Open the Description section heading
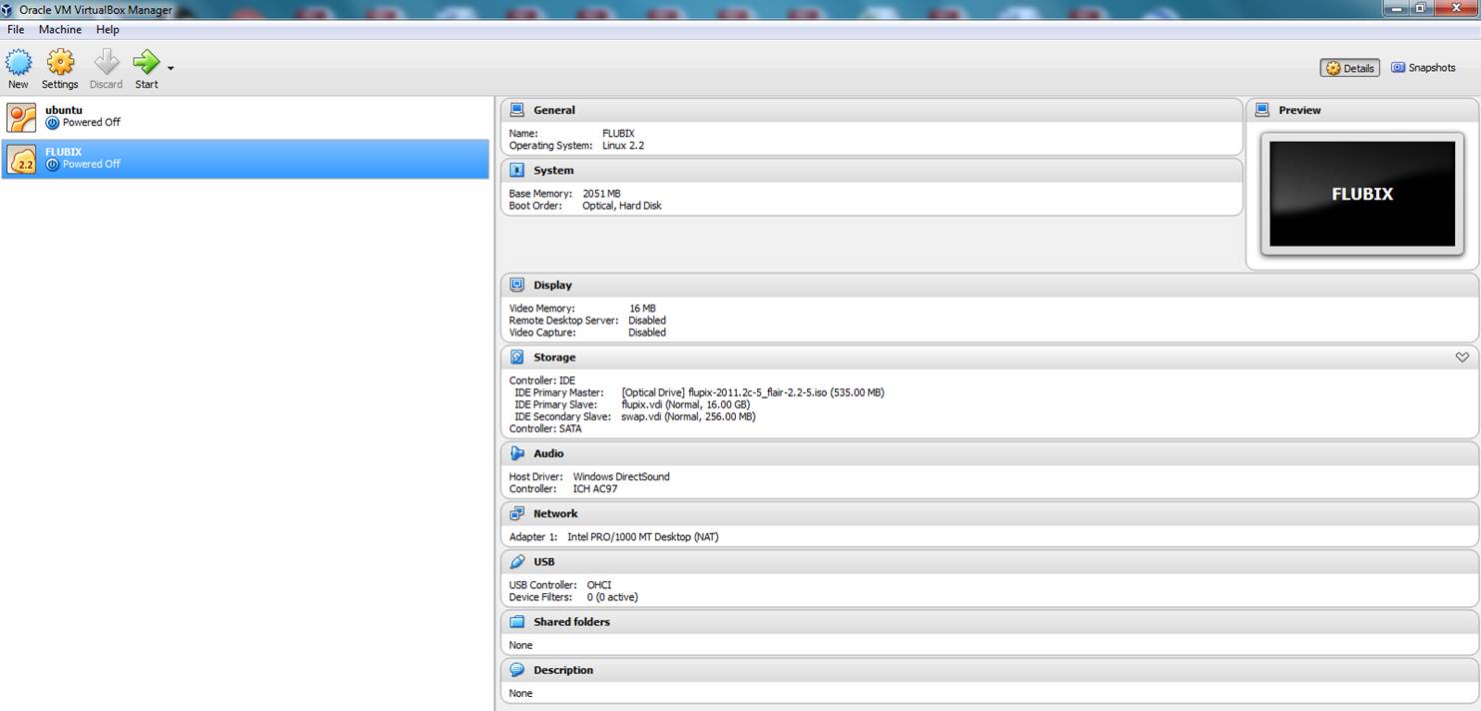This screenshot has width=1481, height=711. [x=563, y=670]
